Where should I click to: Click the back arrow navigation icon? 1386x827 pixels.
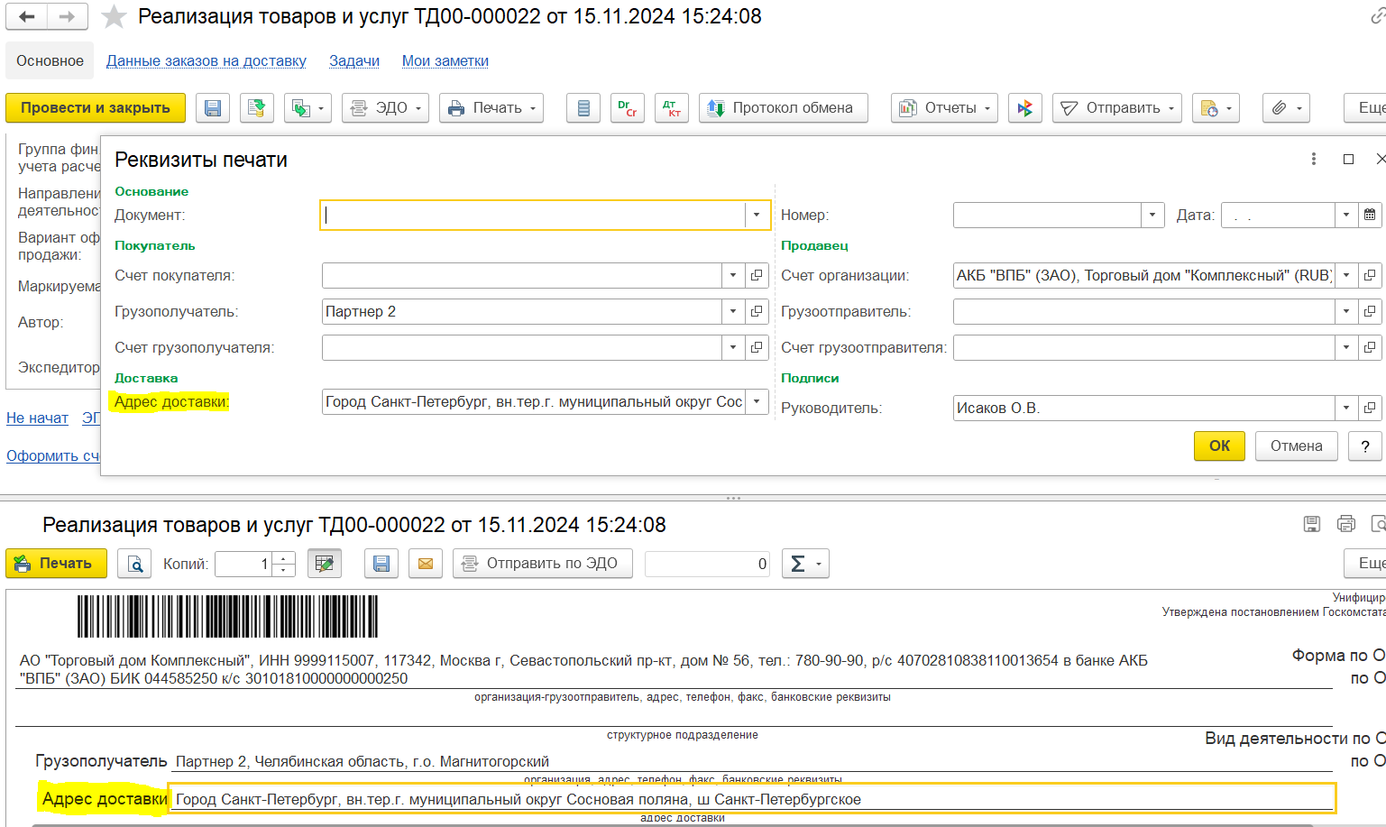pos(27,17)
